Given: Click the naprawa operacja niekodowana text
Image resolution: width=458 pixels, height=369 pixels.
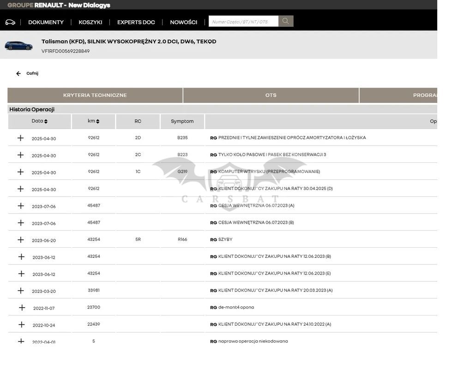Looking at the screenshot, I should click(x=253, y=341).
